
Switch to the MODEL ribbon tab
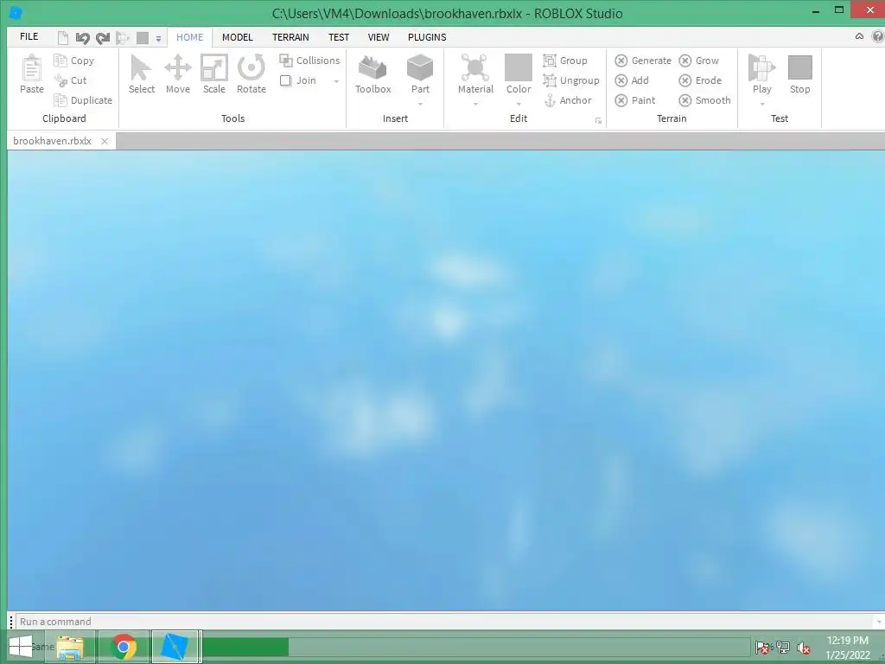pyautogui.click(x=237, y=37)
